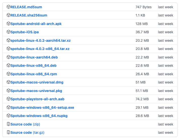Screen dimensions: 179x140
Task: Click the 74.2 MB size value
Action: point(142,99)
